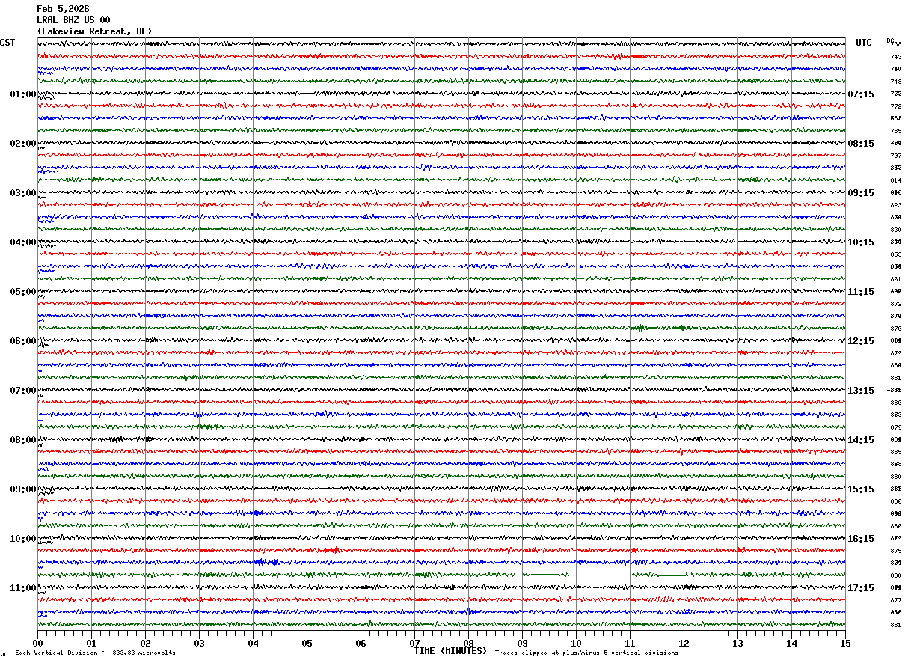905x663 pixels.
Task: Click the UTC timezone label
Action: pyautogui.click(x=864, y=43)
